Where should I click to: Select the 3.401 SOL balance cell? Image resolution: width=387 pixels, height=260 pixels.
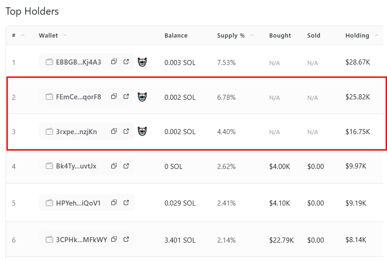click(x=180, y=240)
